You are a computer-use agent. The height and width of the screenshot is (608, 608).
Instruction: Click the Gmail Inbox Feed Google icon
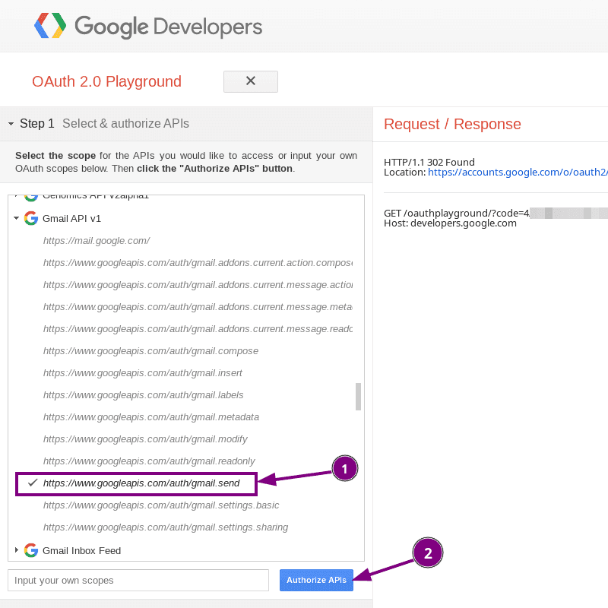[31, 550]
